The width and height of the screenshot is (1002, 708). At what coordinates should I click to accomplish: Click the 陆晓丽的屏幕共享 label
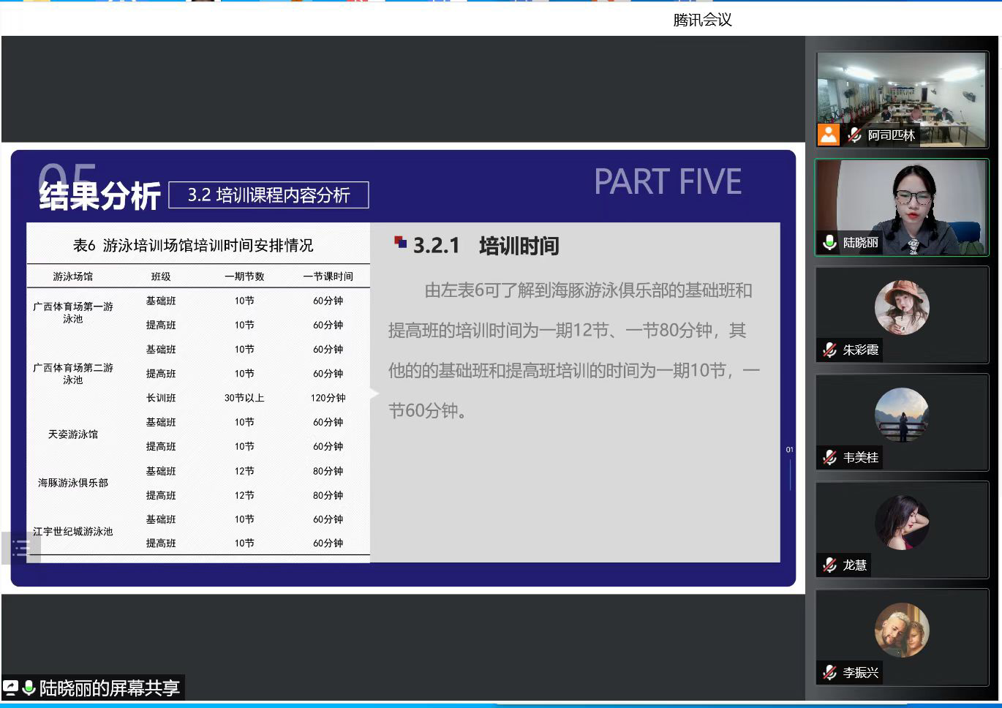[x=109, y=688]
